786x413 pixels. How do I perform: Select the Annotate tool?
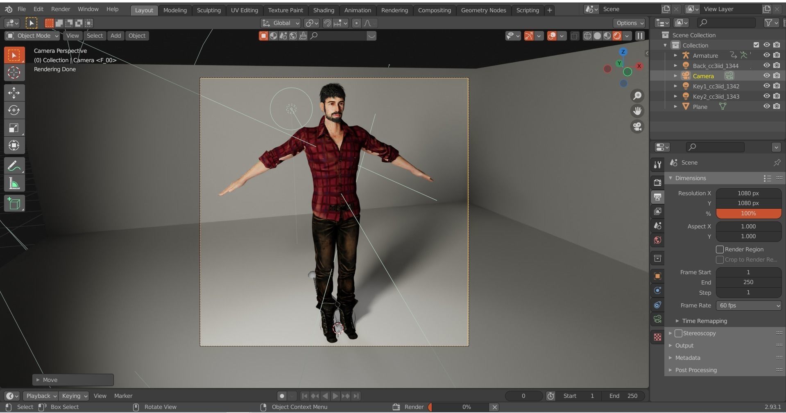(x=14, y=165)
